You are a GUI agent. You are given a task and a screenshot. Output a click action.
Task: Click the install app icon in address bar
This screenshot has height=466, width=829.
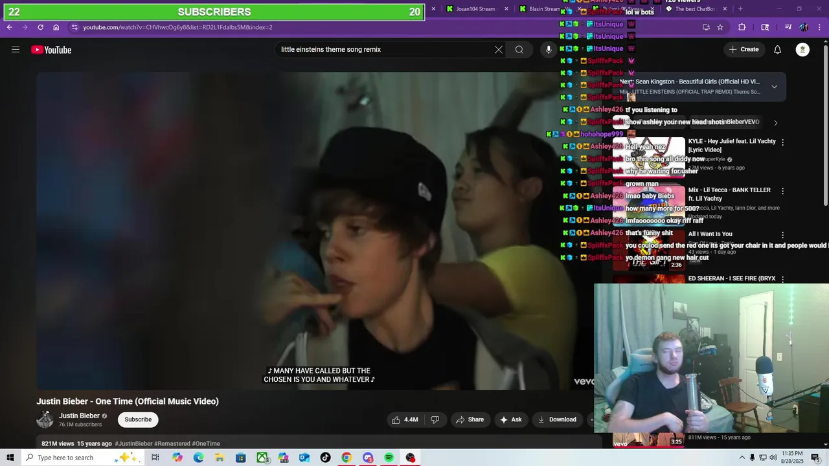pyautogui.click(x=706, y=27)
